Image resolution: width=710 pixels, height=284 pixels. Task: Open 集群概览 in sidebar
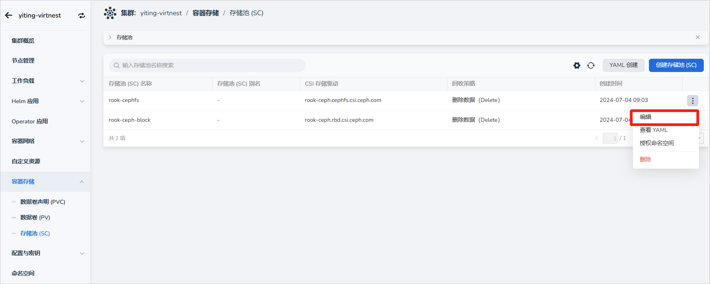click(x=23, y=40)
